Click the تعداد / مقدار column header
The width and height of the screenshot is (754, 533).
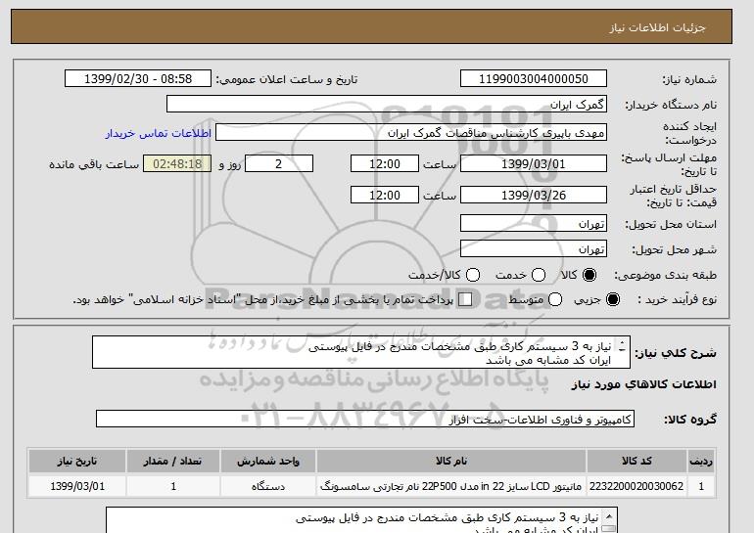point(173,462)
